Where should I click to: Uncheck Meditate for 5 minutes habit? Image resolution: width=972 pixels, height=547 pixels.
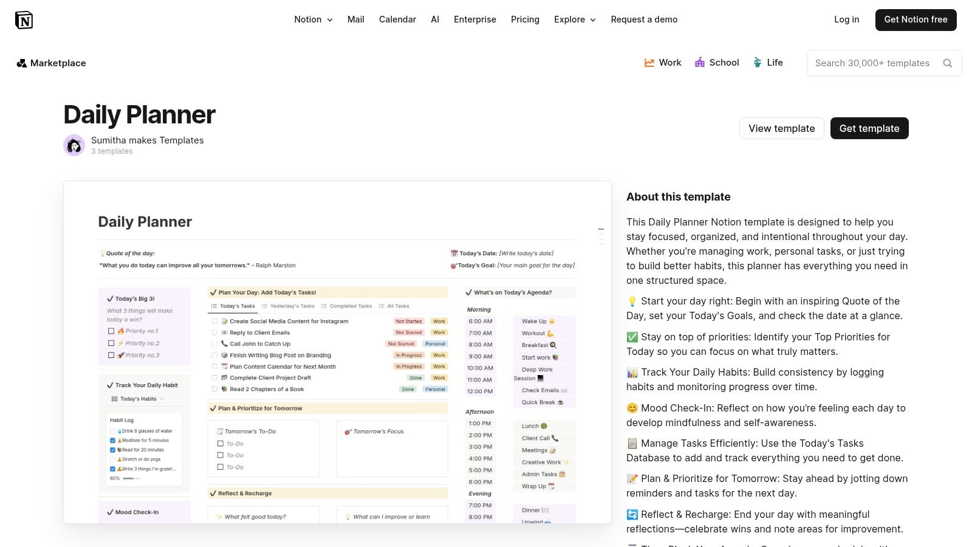click(112, 441)
